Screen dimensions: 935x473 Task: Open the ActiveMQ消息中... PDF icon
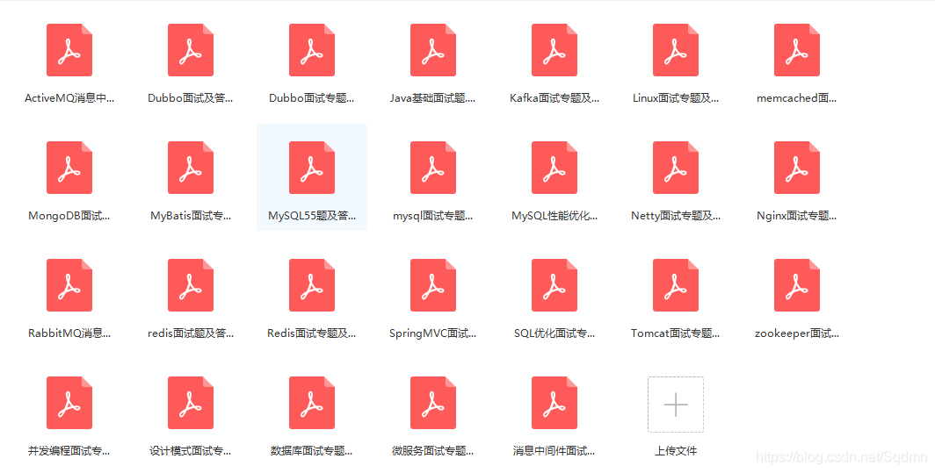pyautogui.click(x=69, y=50)
